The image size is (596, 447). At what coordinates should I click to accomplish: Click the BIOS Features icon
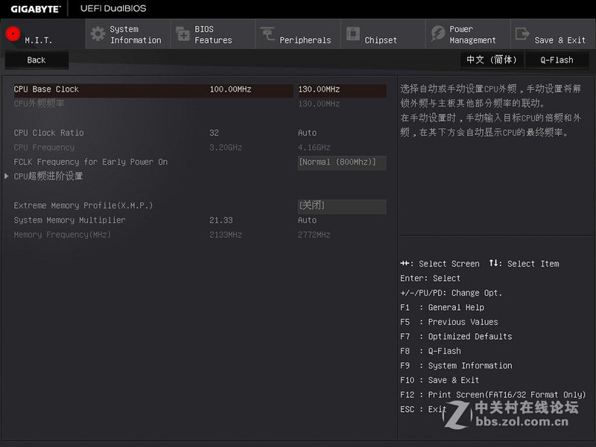[x=183, y=34]
